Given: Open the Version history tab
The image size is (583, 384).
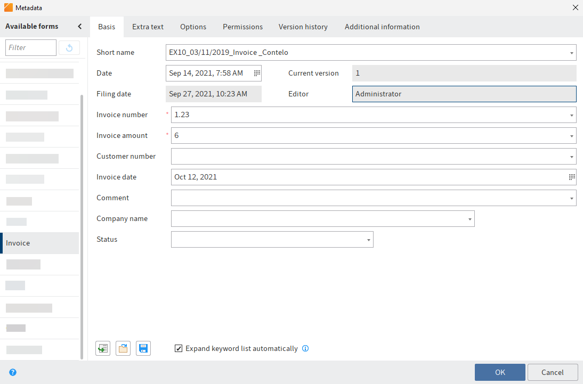Looking at the screenshot, I should click(303, 27).
